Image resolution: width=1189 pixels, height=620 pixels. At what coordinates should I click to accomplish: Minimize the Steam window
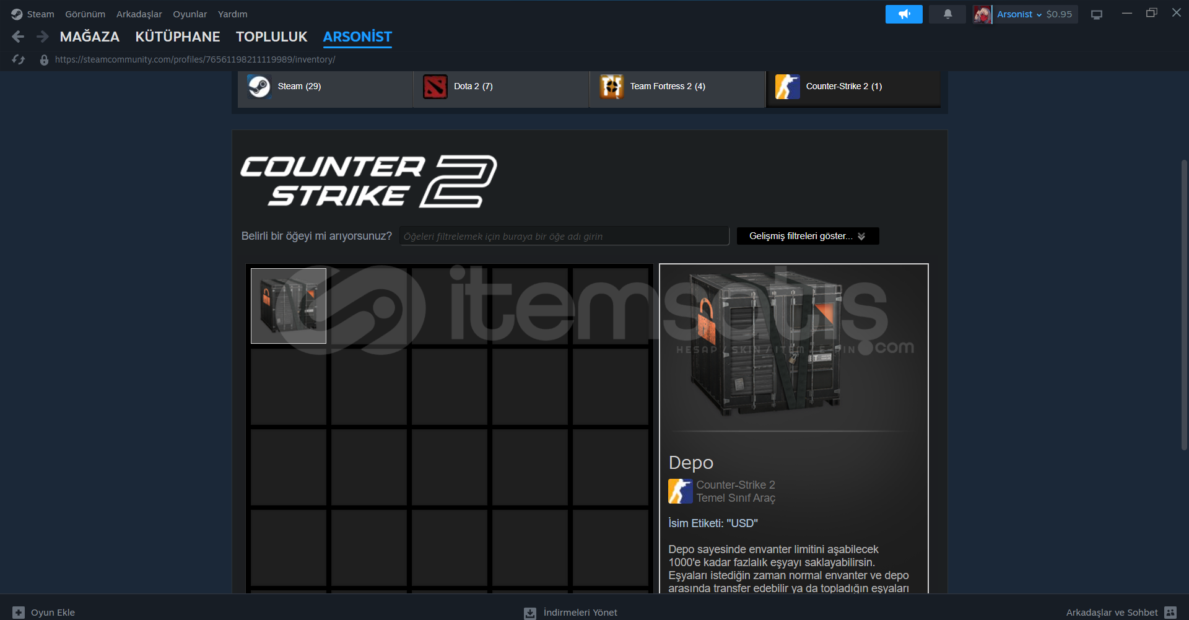[1127, 13]
